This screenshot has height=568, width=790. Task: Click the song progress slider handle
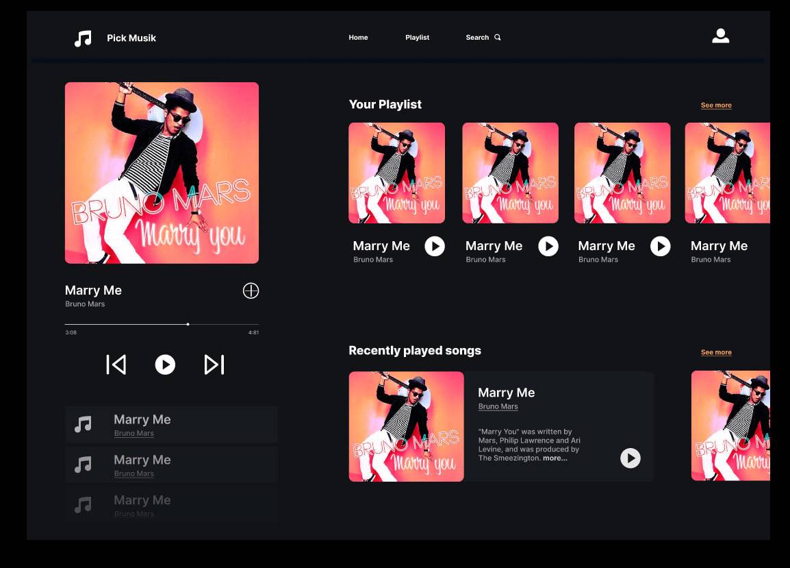(x=188, y=324)
